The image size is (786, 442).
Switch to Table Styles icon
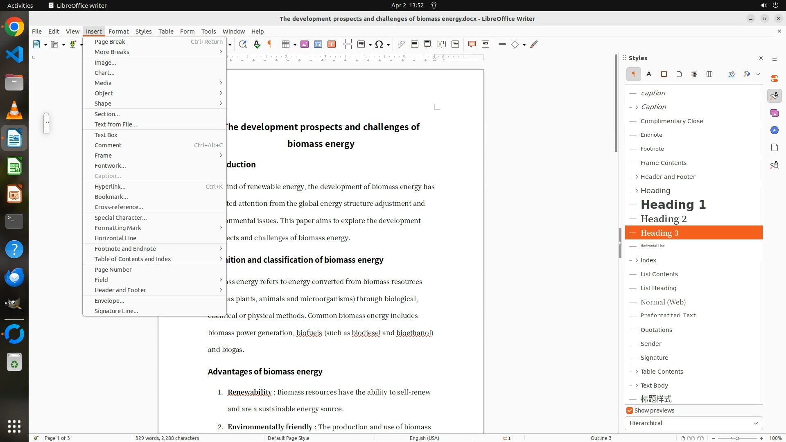709,74
